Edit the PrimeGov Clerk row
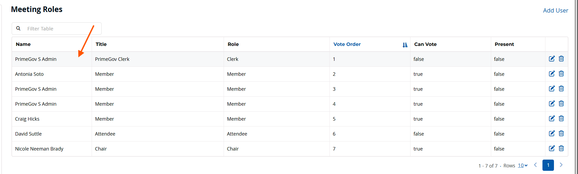 coord(552,59)
